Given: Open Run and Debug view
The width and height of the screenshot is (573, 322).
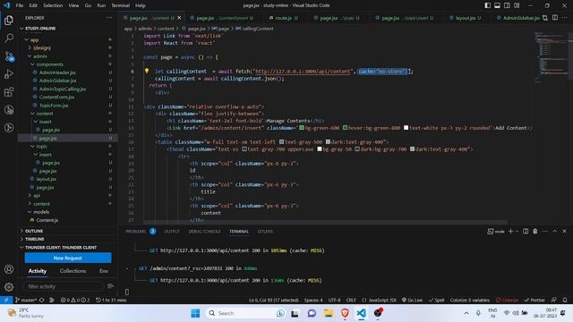Looking at the screenshot, I should coord(9,74).
